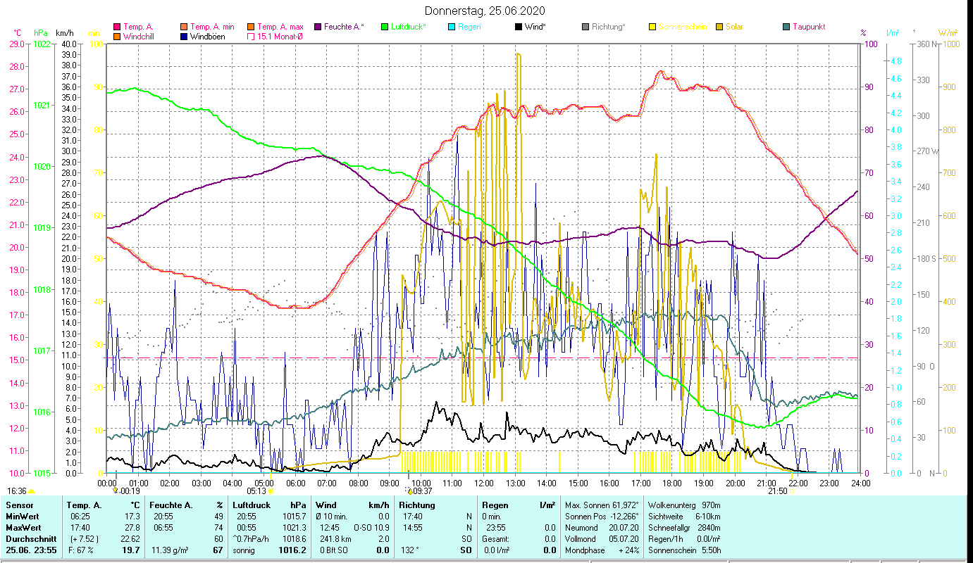Click the 15.1 Monat-Ø legend box

point(251,36)
